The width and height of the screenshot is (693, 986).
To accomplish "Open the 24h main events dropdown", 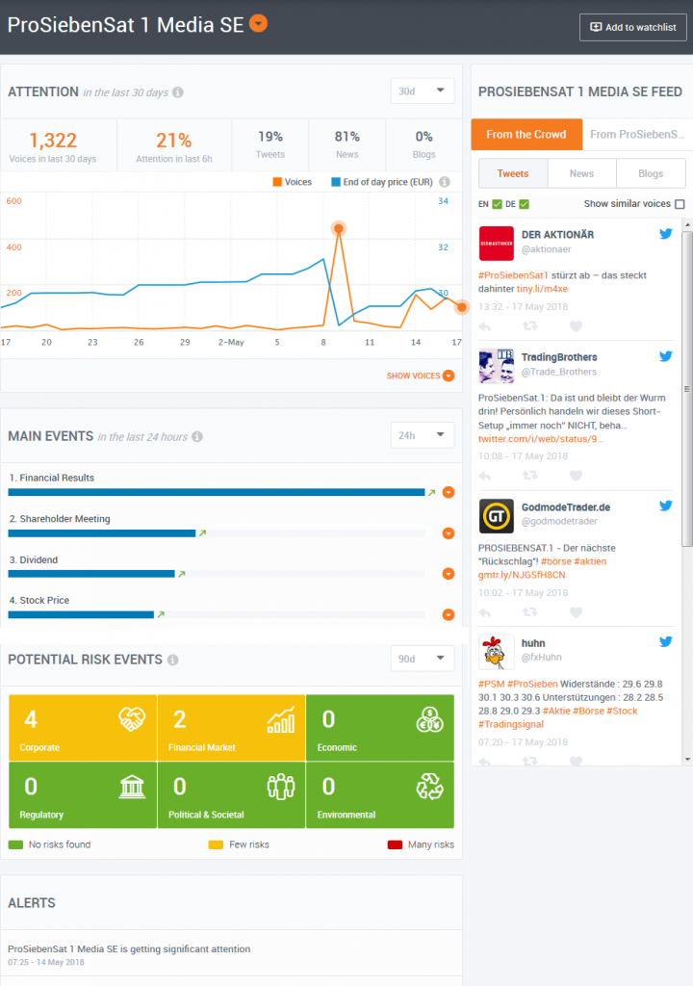I will pos(422,435).
